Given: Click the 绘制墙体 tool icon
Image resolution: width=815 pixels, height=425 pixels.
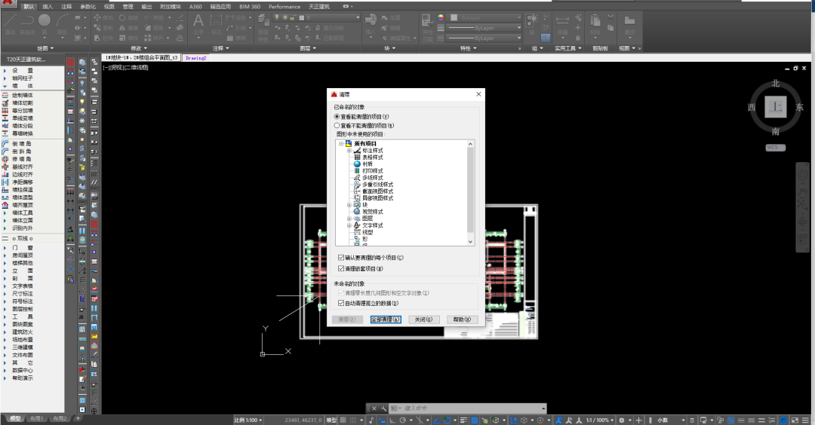Looking at the screenshot, I should pos(5,95).
